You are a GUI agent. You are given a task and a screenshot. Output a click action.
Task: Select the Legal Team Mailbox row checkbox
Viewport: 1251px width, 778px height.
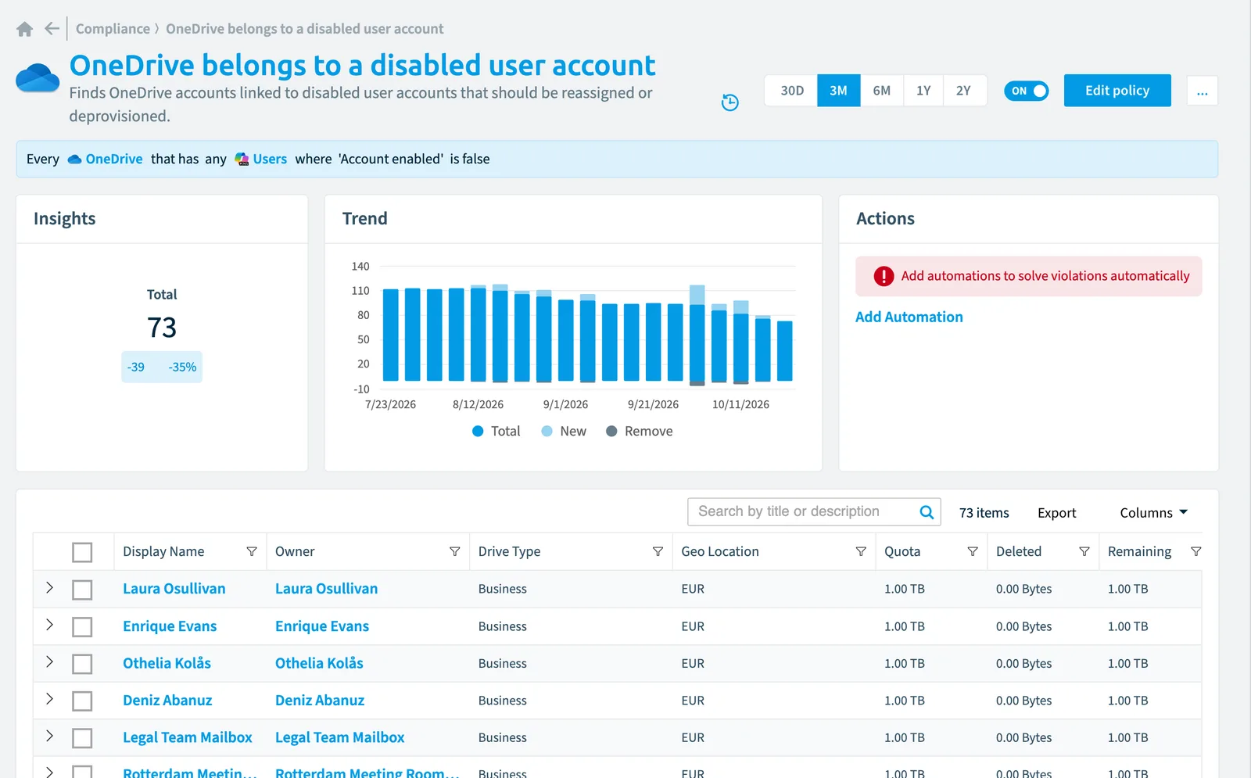point(82,738)
